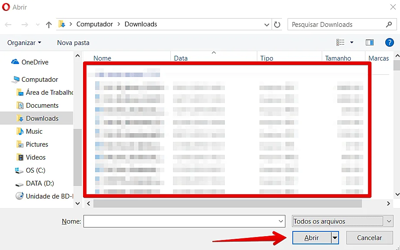Focus the Pesquisar Downloads search box

(342, 25)
